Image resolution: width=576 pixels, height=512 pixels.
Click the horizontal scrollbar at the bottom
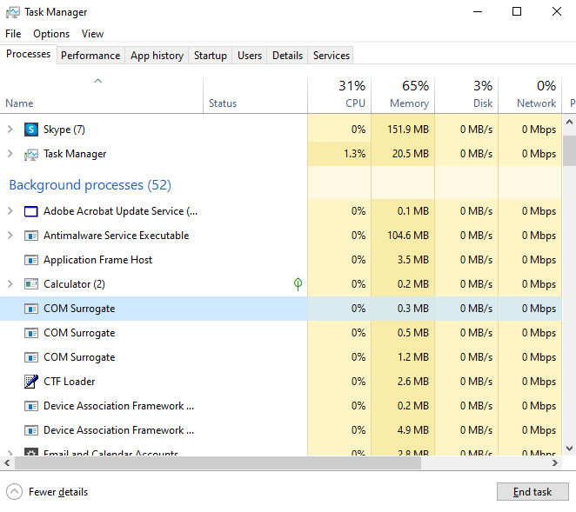pyautogui.click(x=261, y=463)
